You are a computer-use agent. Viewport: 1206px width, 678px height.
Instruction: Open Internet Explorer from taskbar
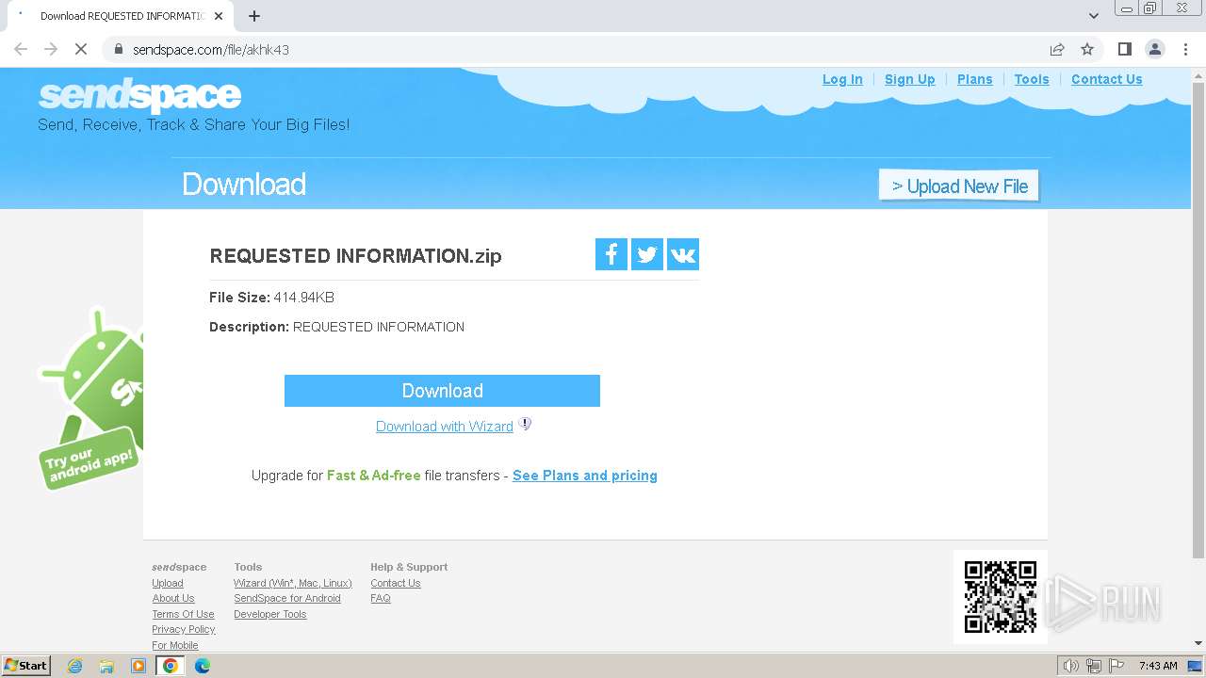point(75,666)
